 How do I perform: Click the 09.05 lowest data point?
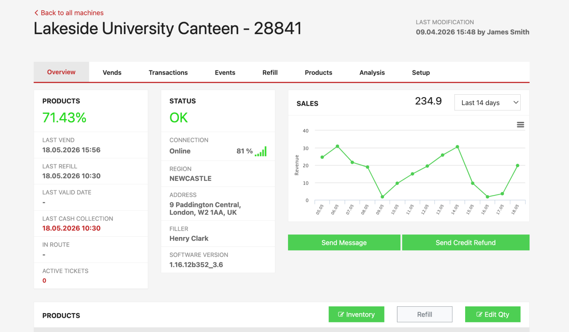(382, 197)
